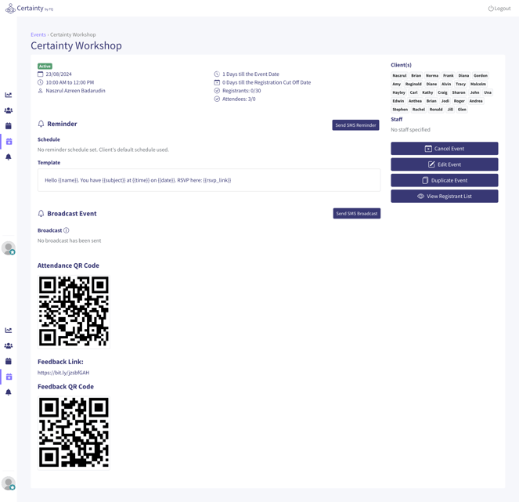This screenshot has height=502, width=519.
Task: Open notifications bell icon in lower sidebar
Action: 9,392
